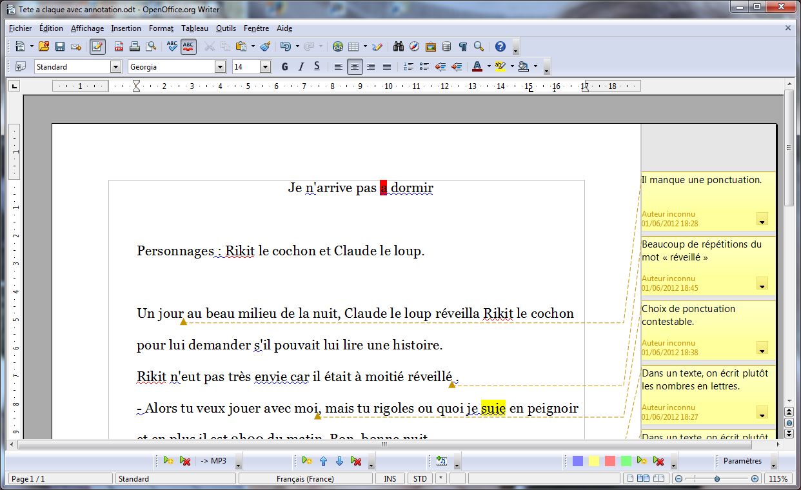Open the Find & Replace binoculars tool
Screen dimensions: 801x490
(x=399, y=46)
